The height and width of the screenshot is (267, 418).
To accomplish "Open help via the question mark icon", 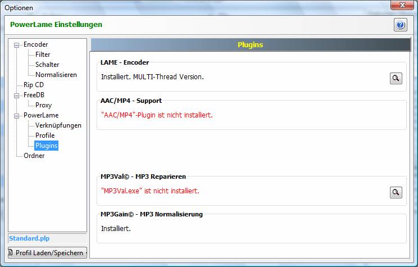I will click(400, 25).
